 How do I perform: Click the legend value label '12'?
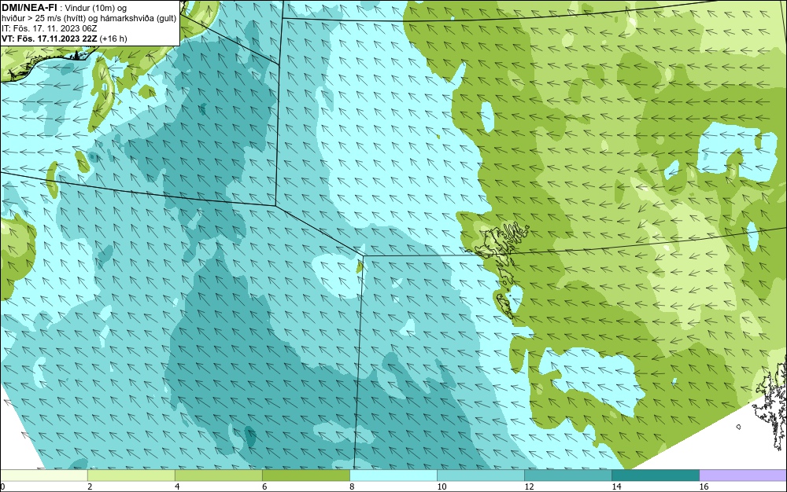tap(529, 486)
